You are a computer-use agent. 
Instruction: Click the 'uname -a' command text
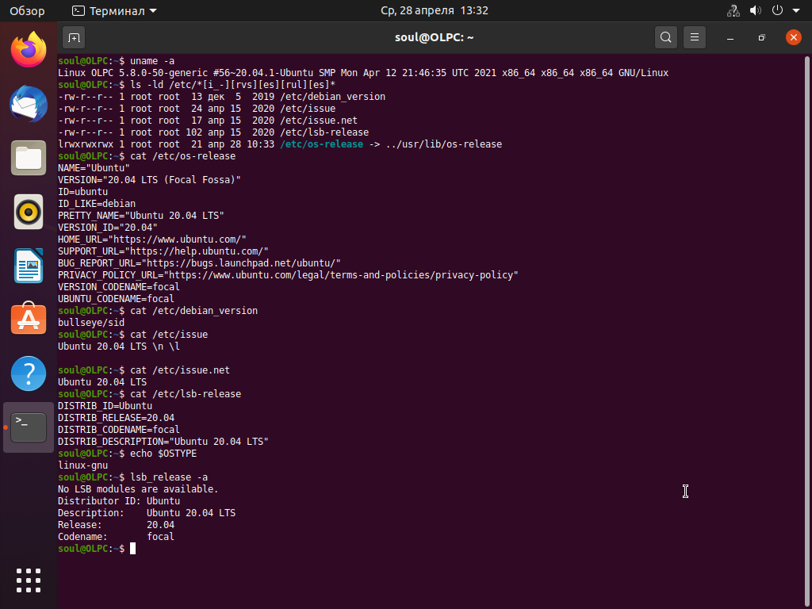pos(152,60)
